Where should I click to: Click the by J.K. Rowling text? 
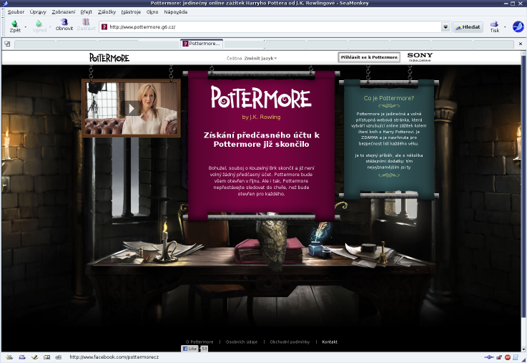point(261,117)
